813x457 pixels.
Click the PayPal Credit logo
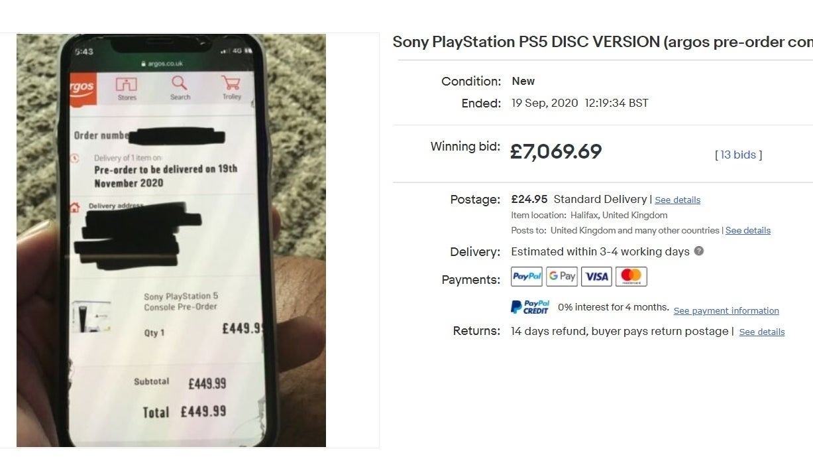(x=530, y=307)
